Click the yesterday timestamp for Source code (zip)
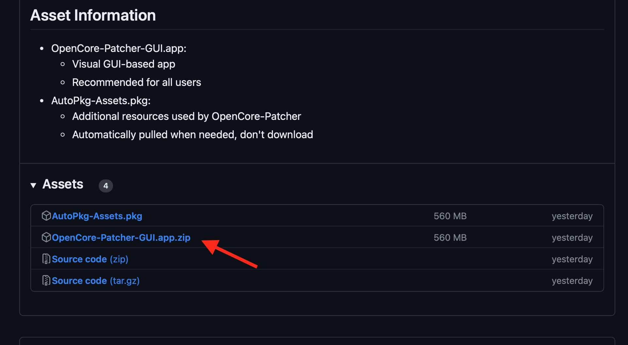Viewport: 628px width, 345px height. (572, 259)
